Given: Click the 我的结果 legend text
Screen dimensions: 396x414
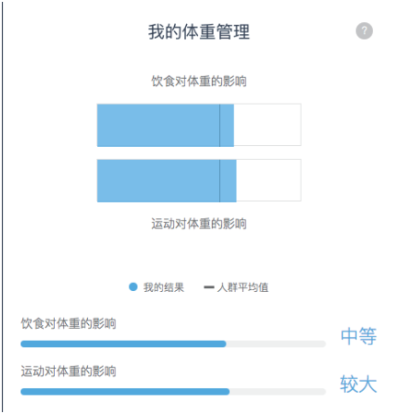Looking at the screenshot, I should [164, 287].
